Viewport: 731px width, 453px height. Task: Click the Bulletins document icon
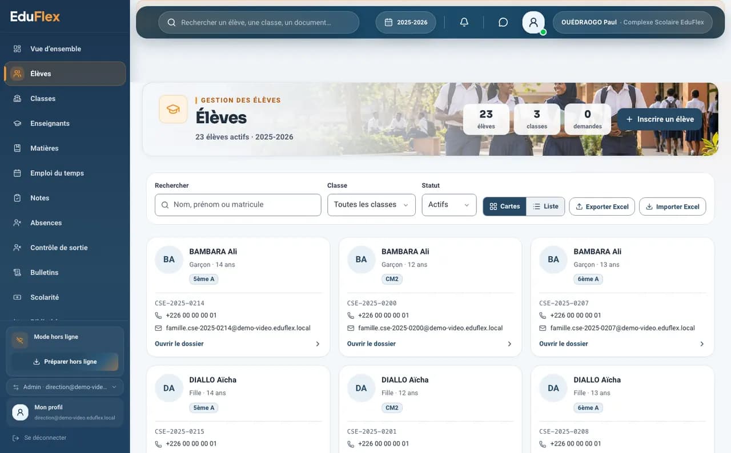(x=18, y=273)
